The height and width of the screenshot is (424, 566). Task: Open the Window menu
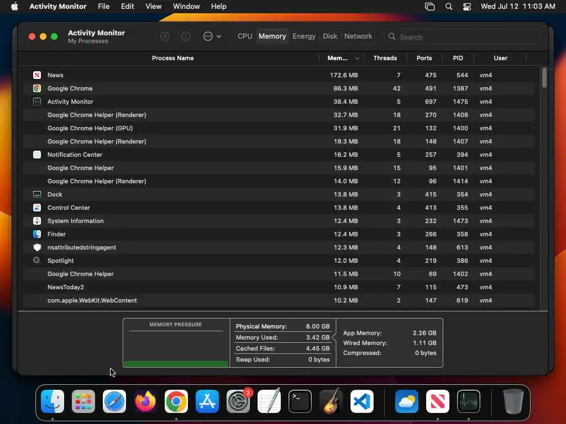[186, 7]
